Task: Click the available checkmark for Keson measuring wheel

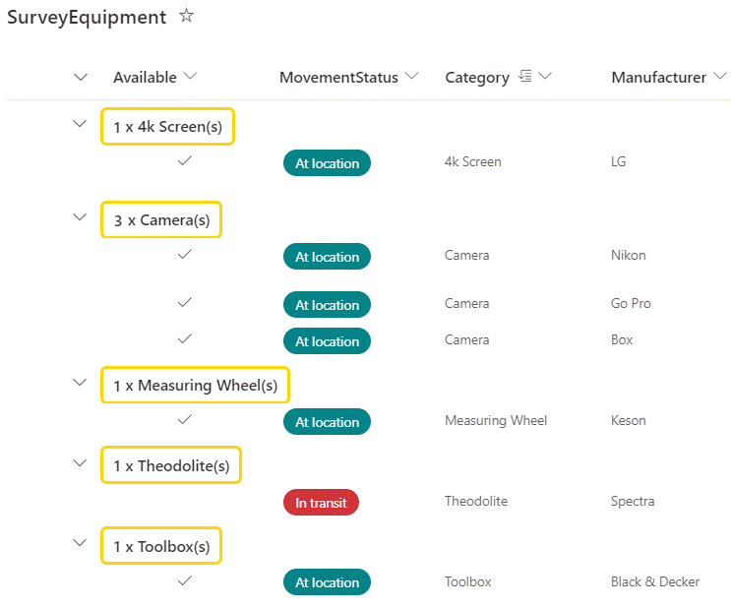Action: coord(184,419)
